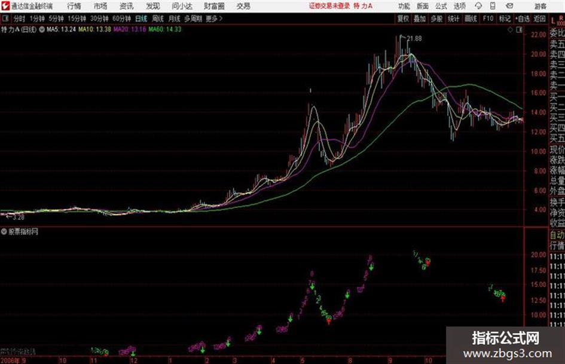Open the 问小达 menu
The width and height of the screenshot is (565, 364).
(x=182, y=6)
